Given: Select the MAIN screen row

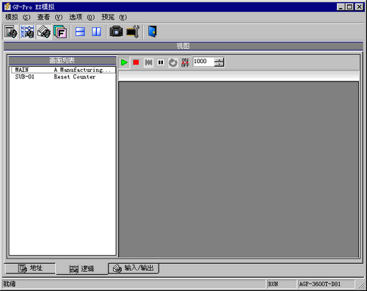Looking at the screenshot, I should click(x=63, y=70).
